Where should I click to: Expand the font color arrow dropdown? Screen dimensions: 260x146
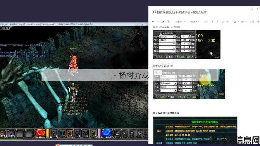coord(238,22)
